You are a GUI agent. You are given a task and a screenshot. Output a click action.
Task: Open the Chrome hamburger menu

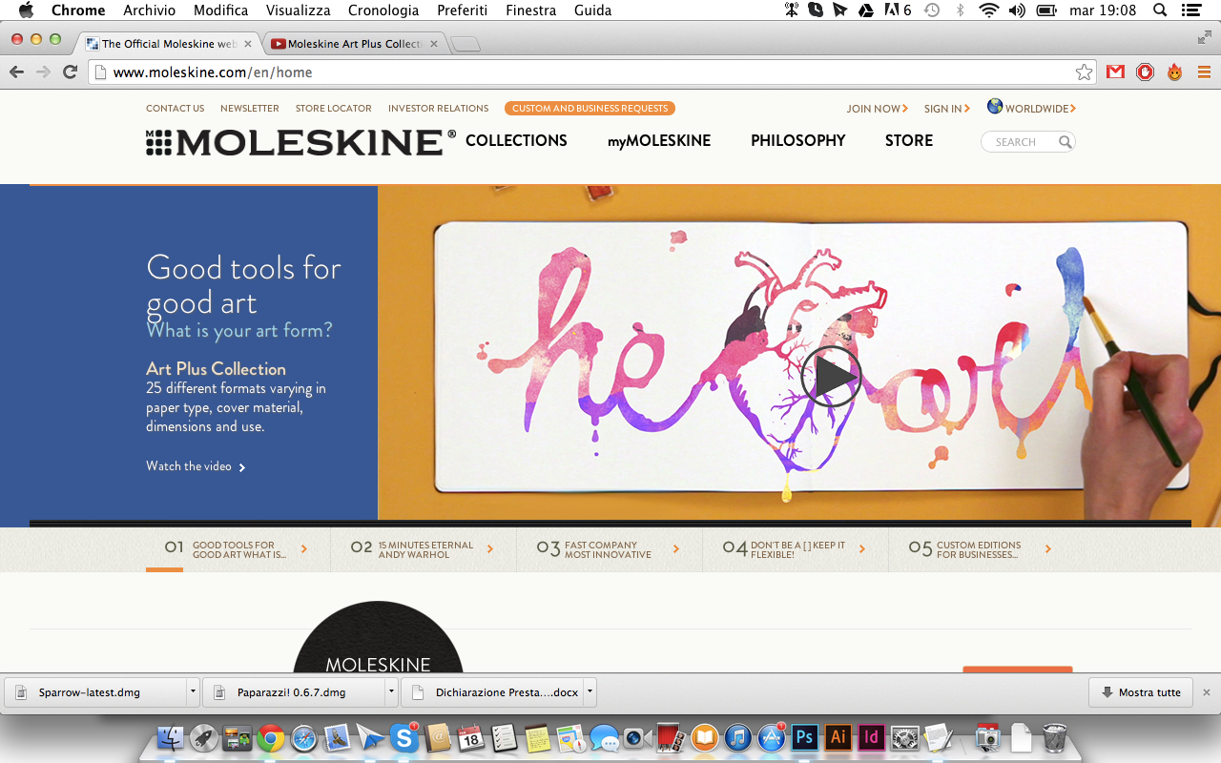coord(1204,72)
